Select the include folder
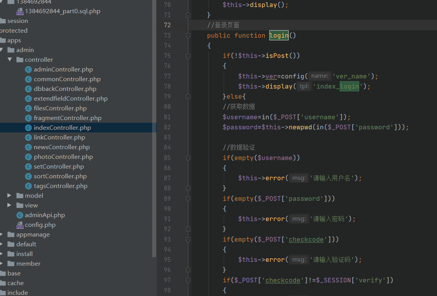The image size is (437, 296). pos(17,293)
